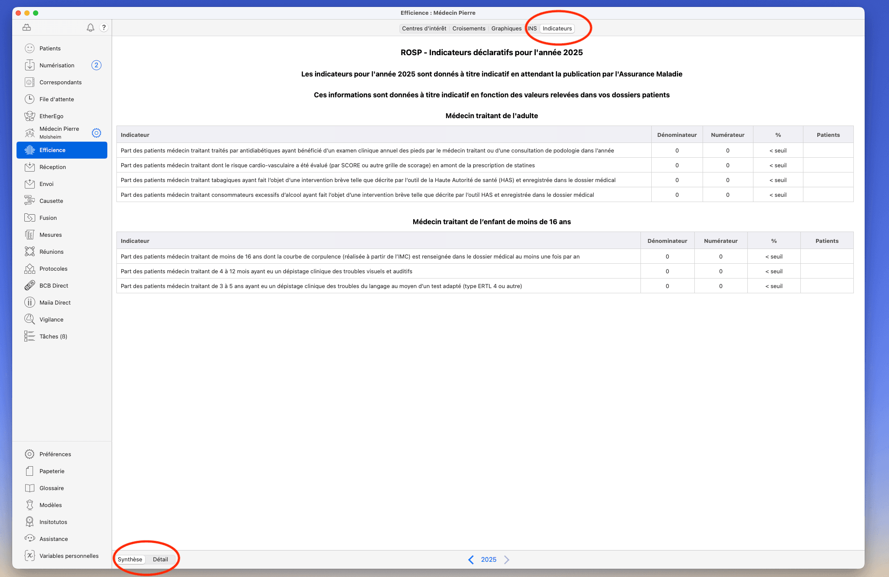Select the INS segment
889x577 pixels.
[532, 28]
